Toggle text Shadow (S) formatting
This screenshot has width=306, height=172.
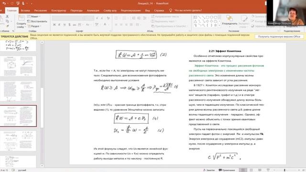pyautogui.click(x=69, y=24)
